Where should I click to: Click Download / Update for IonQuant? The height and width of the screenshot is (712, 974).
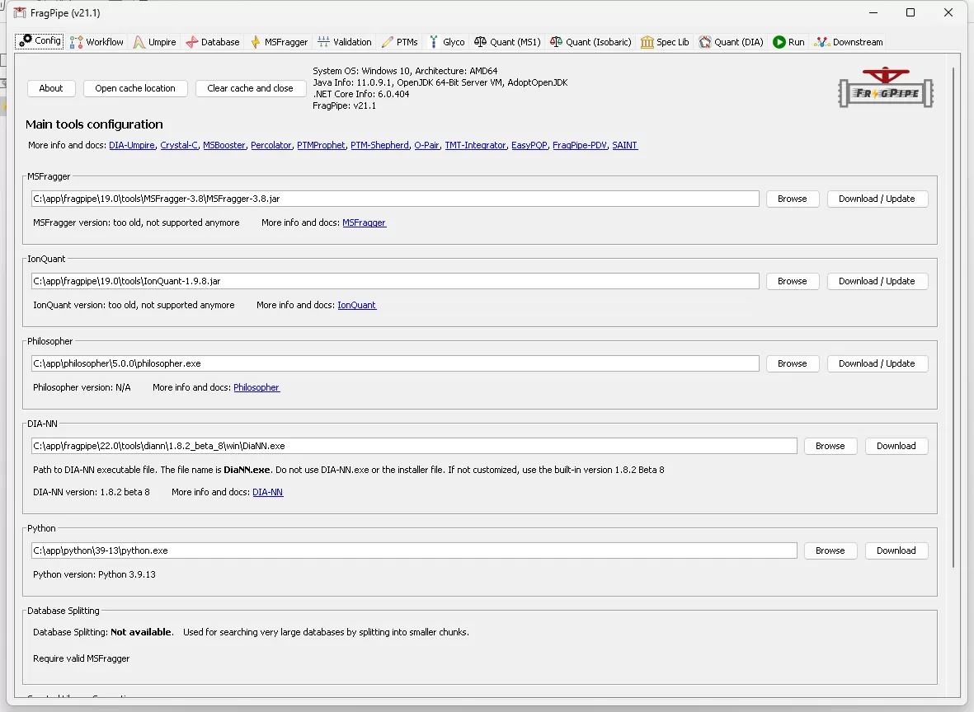click(877, 281)
